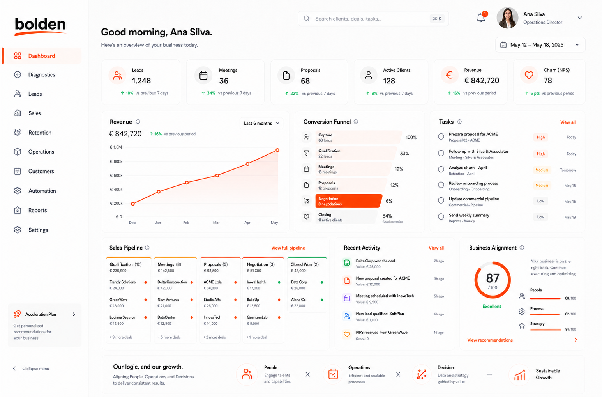Click the calendar icon in date range
This screenshot has height=397, width=602.
[x=503, y=45]
